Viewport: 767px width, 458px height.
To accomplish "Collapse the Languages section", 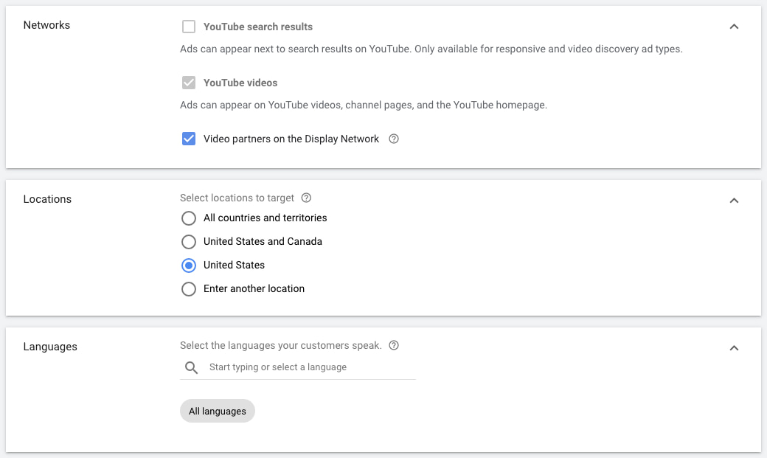I will tap(734, 347).
